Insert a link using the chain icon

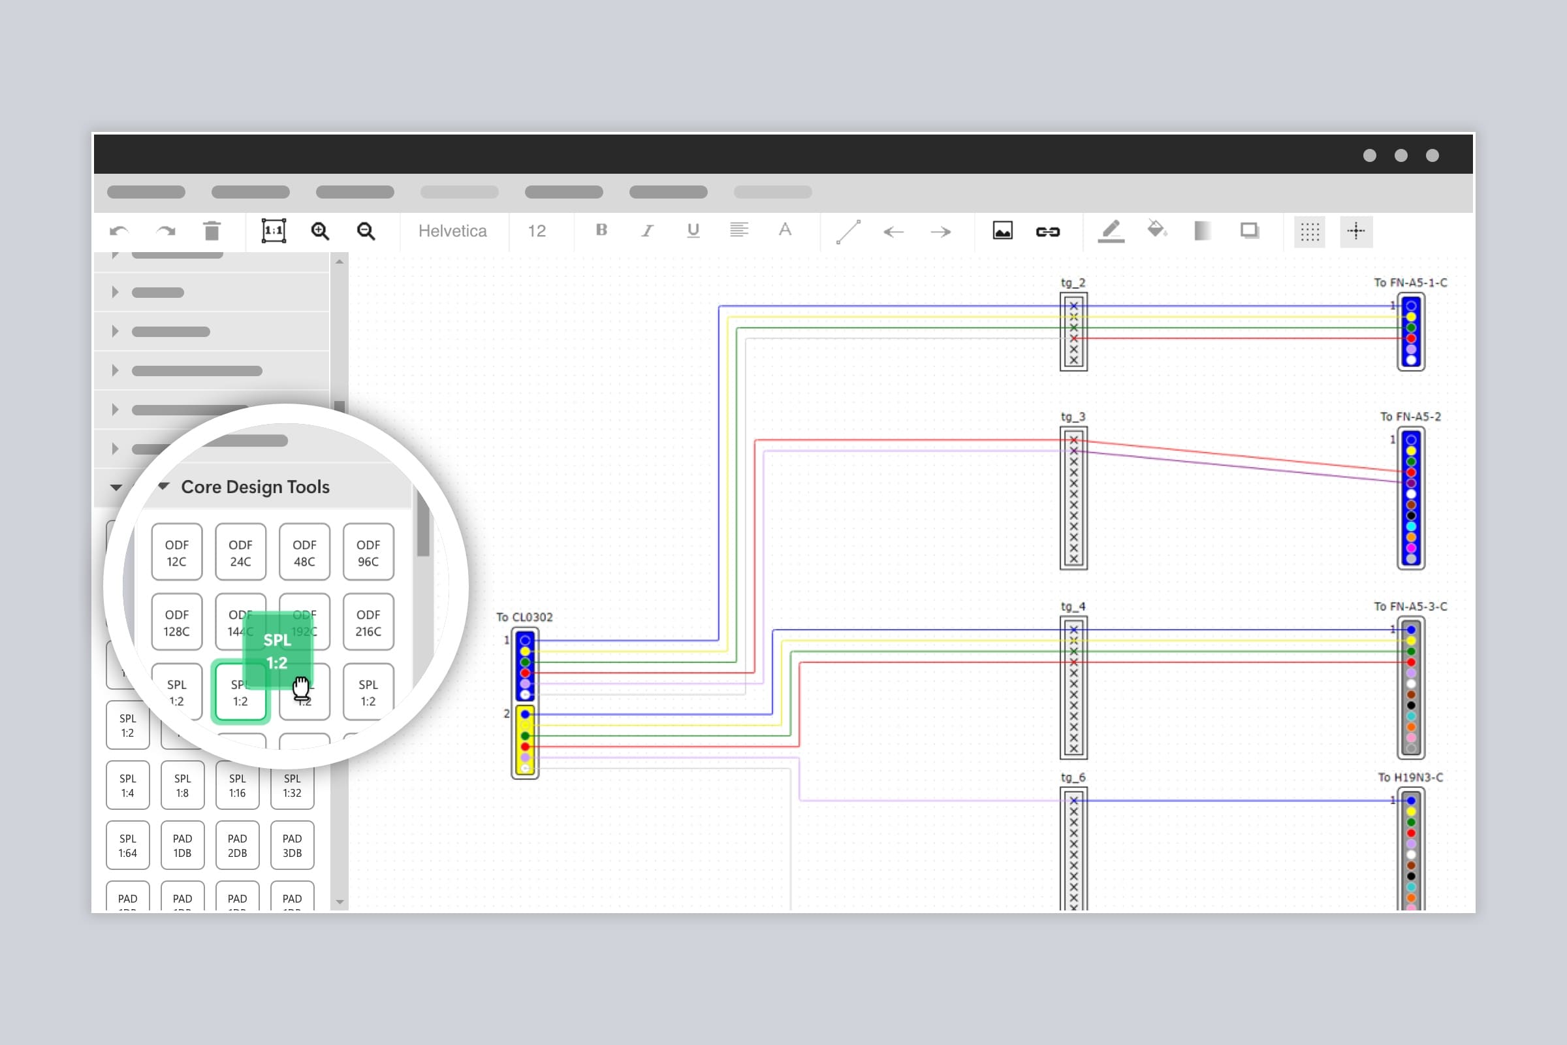point(1048,232)
